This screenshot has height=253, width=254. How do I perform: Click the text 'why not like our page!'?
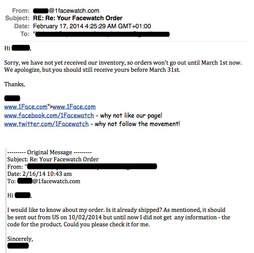pos(131,116)
